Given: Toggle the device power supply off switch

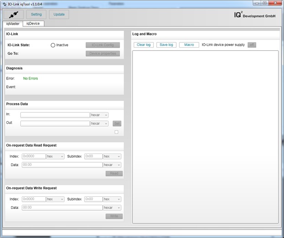Looking at the screenshot, I should (252, 45).
